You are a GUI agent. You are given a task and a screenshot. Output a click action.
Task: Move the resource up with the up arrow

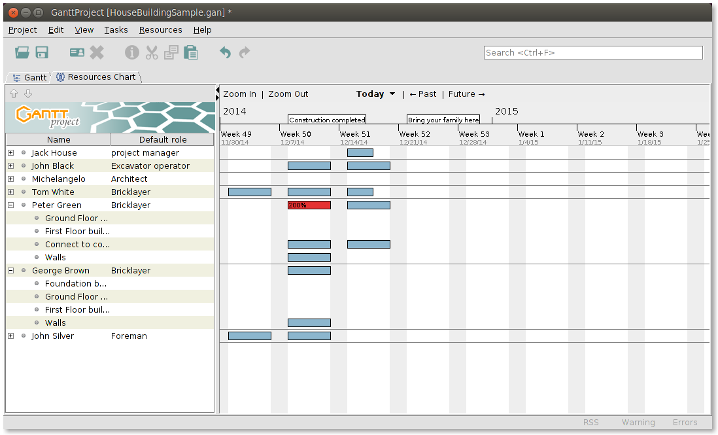14,94
